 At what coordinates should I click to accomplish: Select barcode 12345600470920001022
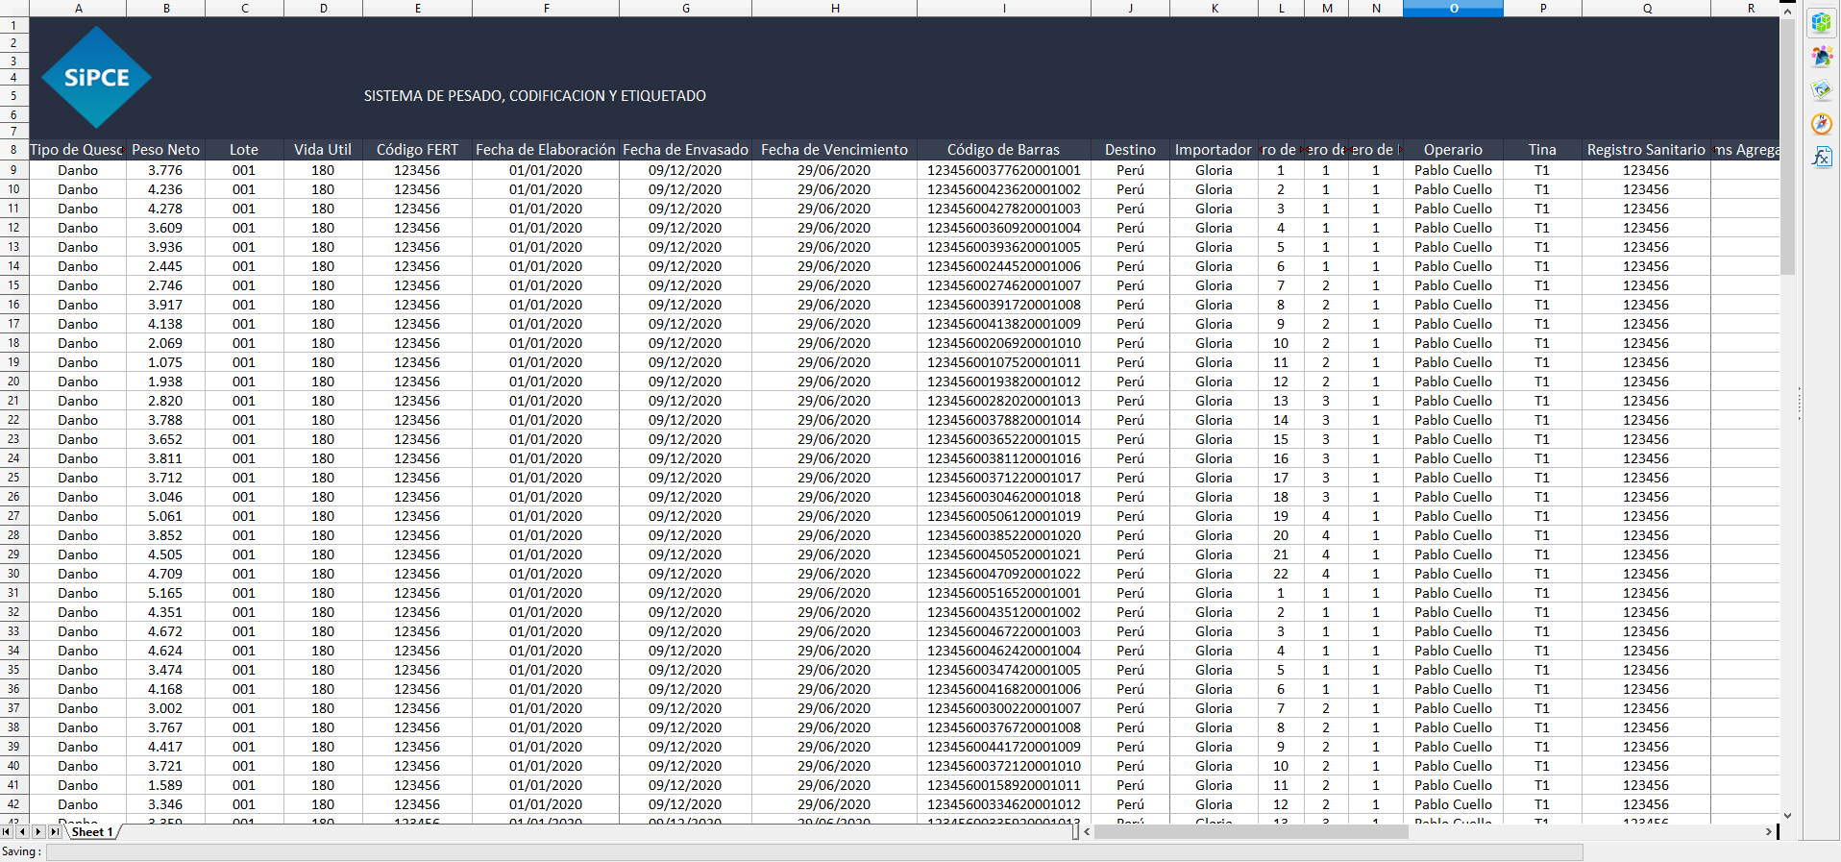coord(1004,574)
